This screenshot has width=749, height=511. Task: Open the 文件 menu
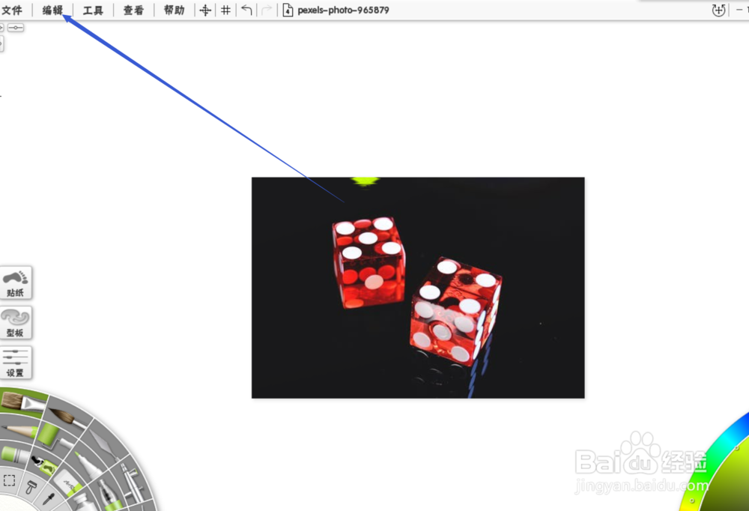point(12,10)
